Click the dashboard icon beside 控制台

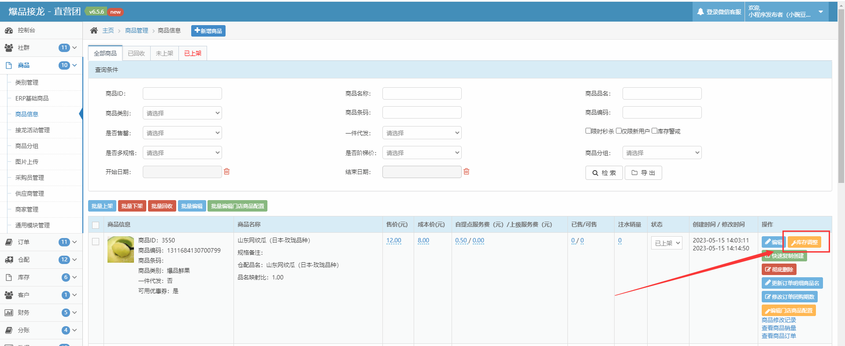[x=9, y=30]
